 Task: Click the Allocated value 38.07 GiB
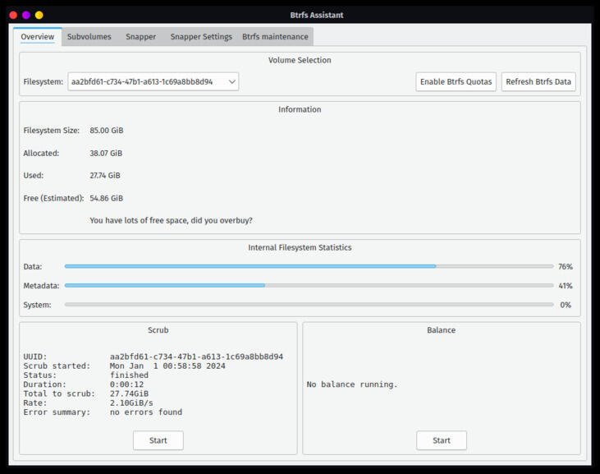pyautogui.click(x=106, y=153)
